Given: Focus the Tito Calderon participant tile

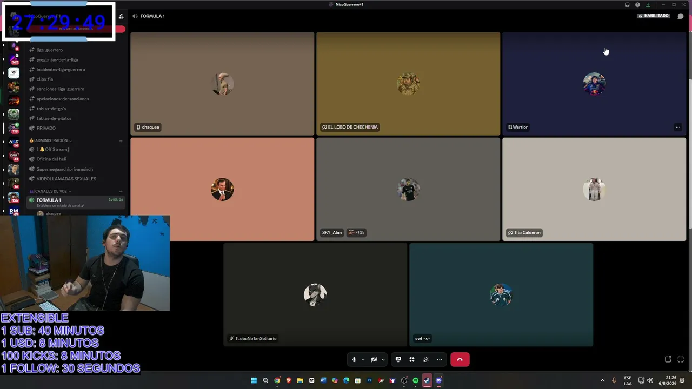Looking at the screenshot, I should [594, 189].
